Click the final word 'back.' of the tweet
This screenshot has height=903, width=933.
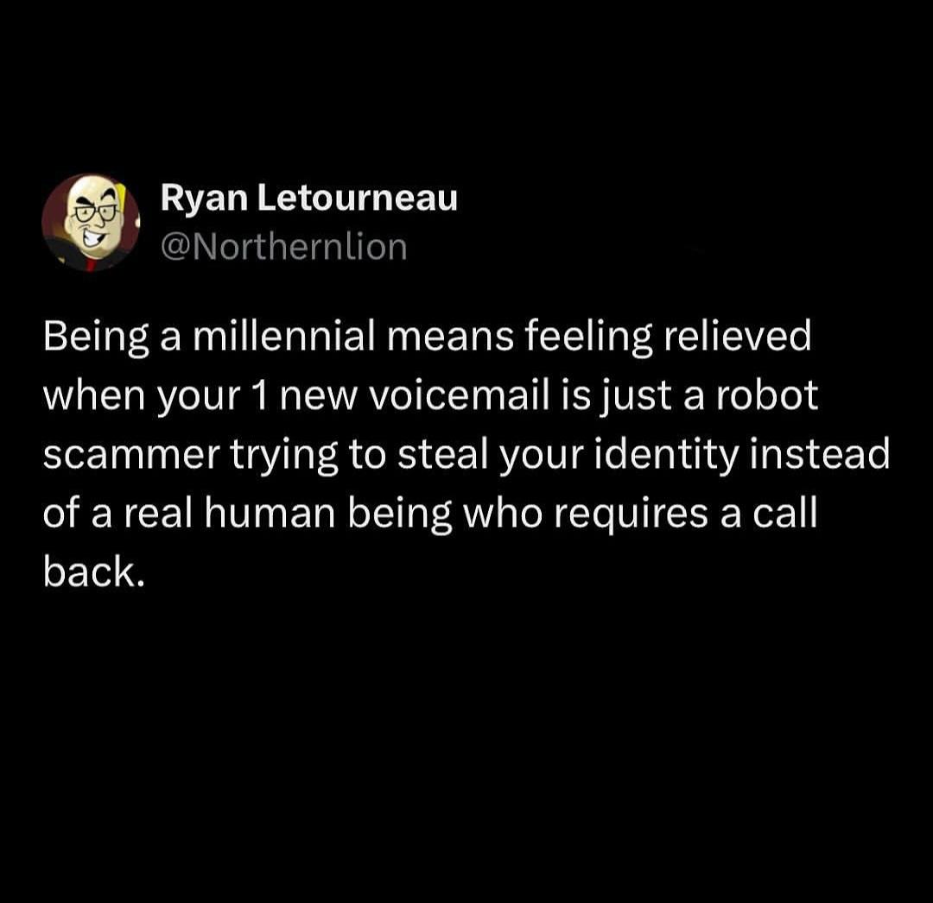click(93, 571)
